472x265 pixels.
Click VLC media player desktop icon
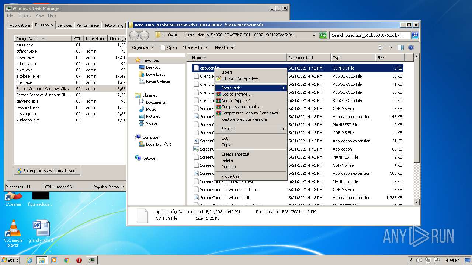(x=13, y=234)
